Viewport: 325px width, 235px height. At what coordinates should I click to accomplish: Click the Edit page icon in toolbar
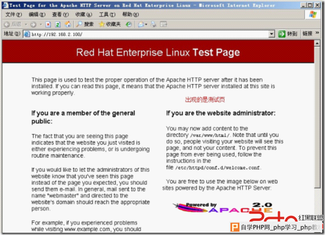[x=163, y=25]
